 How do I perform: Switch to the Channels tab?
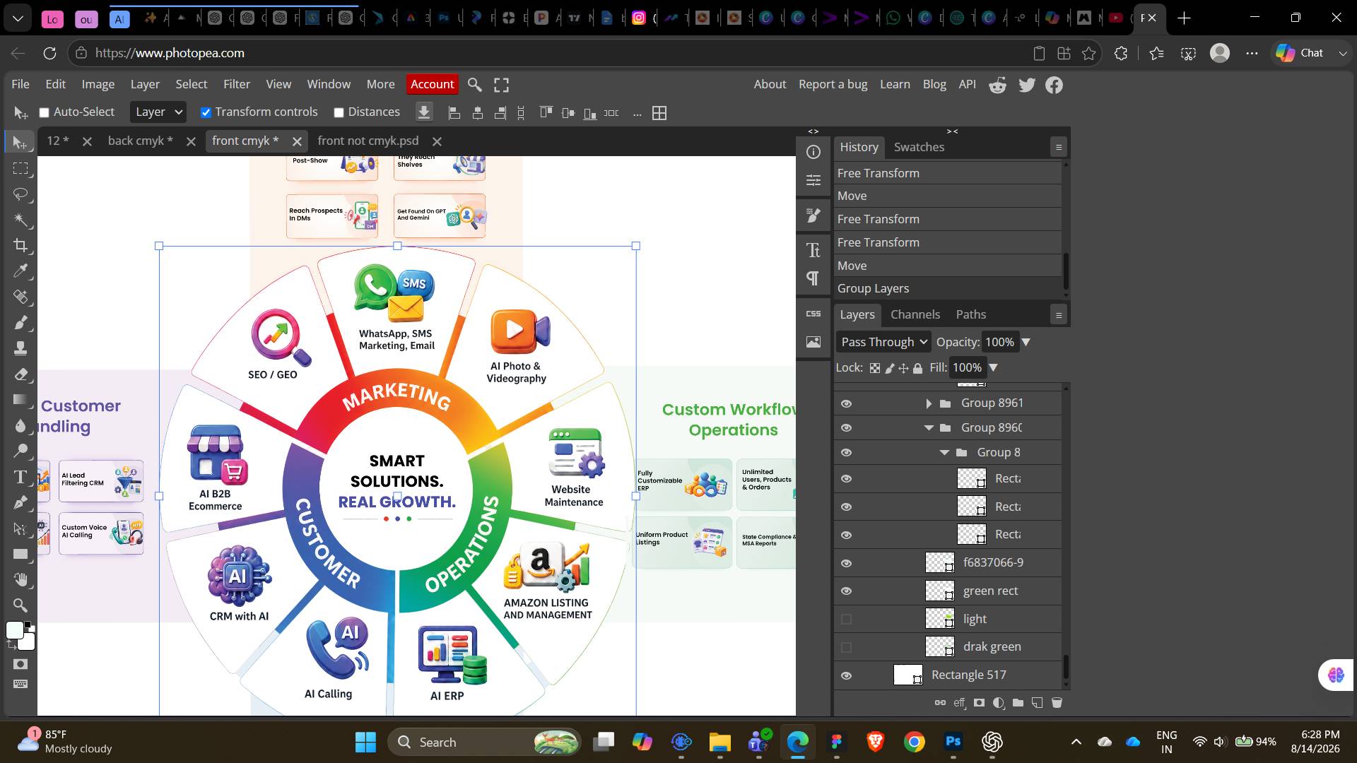click(915, 314)
